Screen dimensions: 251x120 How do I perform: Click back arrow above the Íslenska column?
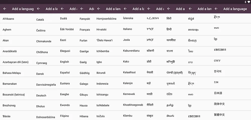point(125,9)
